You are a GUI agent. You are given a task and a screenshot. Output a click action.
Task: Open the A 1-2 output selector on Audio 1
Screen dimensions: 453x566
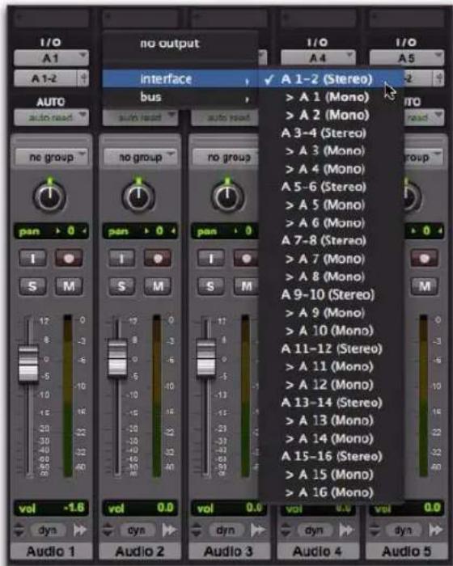pyautogui.click(x=51, y=78)
